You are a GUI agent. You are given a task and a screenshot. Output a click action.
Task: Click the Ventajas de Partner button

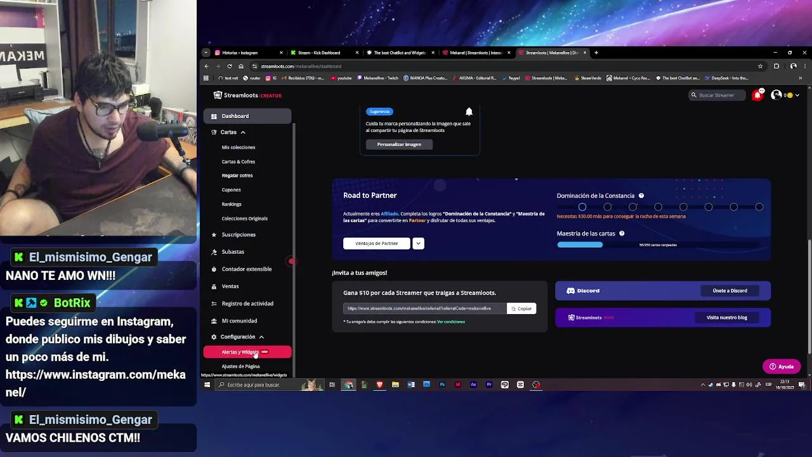point(377,243)
